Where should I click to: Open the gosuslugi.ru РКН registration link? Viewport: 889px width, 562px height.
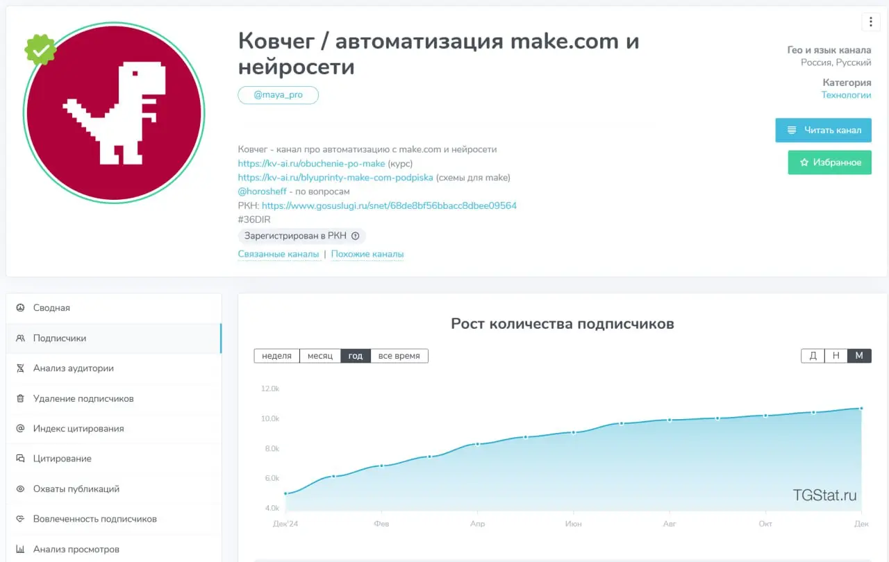coord(389,205)
